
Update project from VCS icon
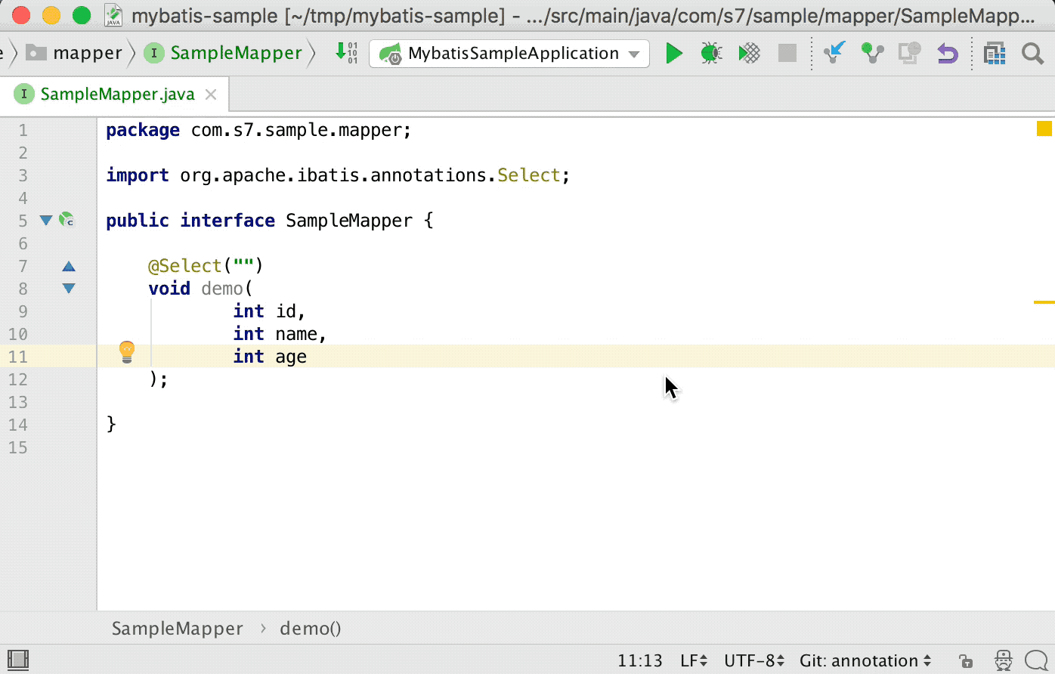coord(834,53)
